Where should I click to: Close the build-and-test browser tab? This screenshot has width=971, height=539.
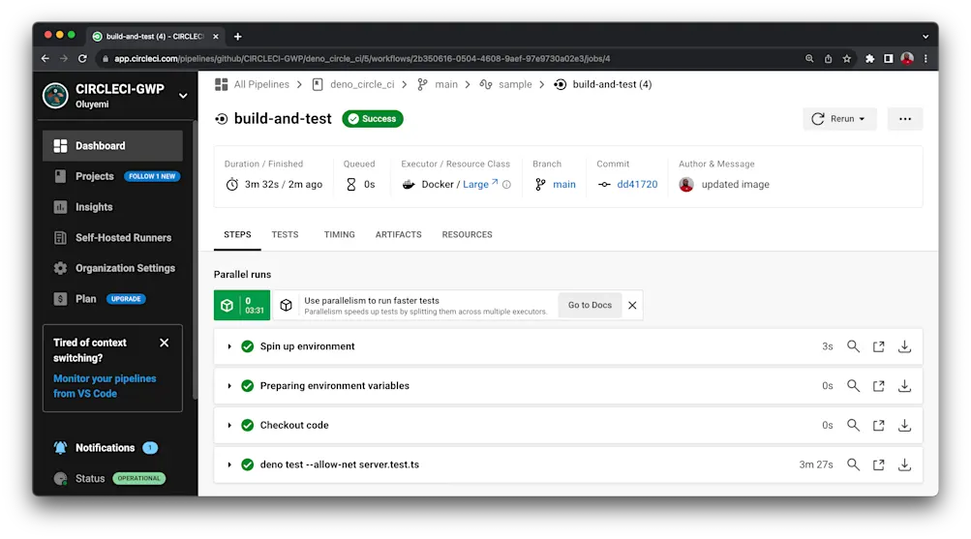point(216,37)
